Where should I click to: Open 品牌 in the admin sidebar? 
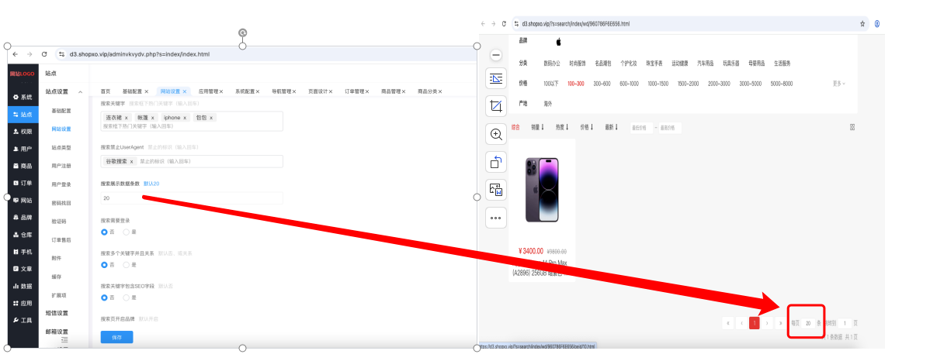(x=23, y=217)
